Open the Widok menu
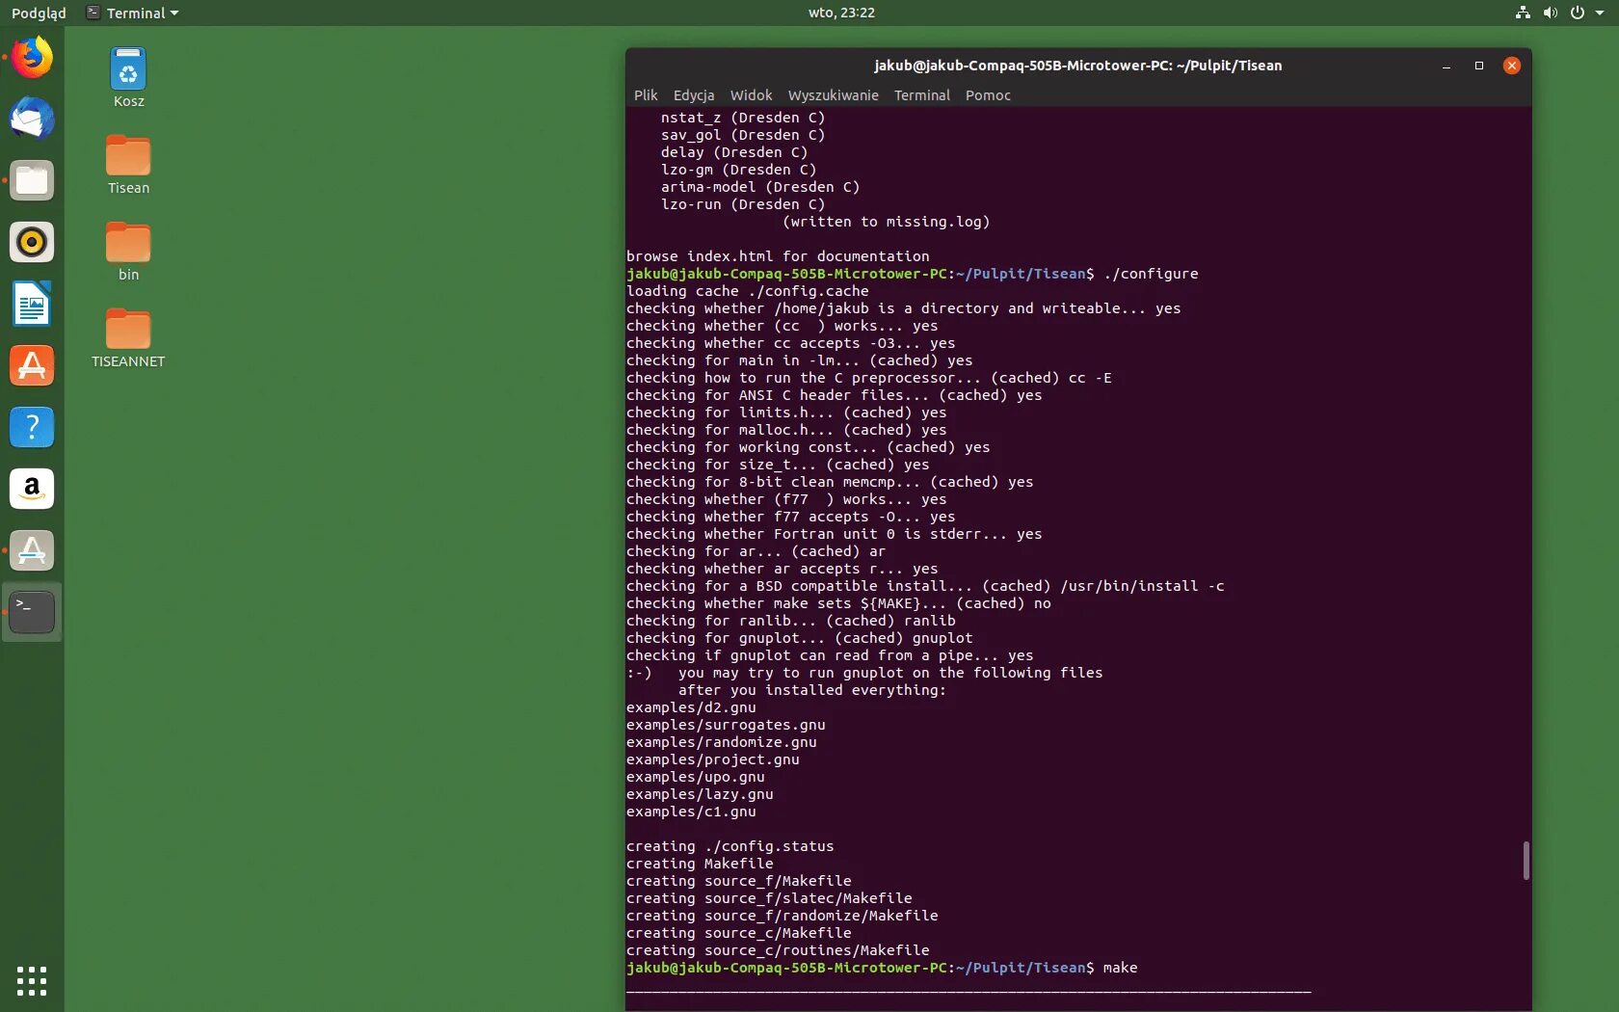 pyautogui.click(x=751, y=95)
